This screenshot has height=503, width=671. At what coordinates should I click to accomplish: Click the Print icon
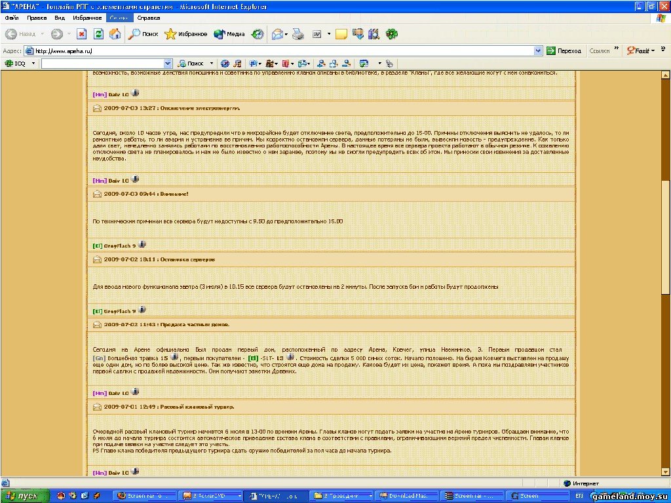pos(297,34)
